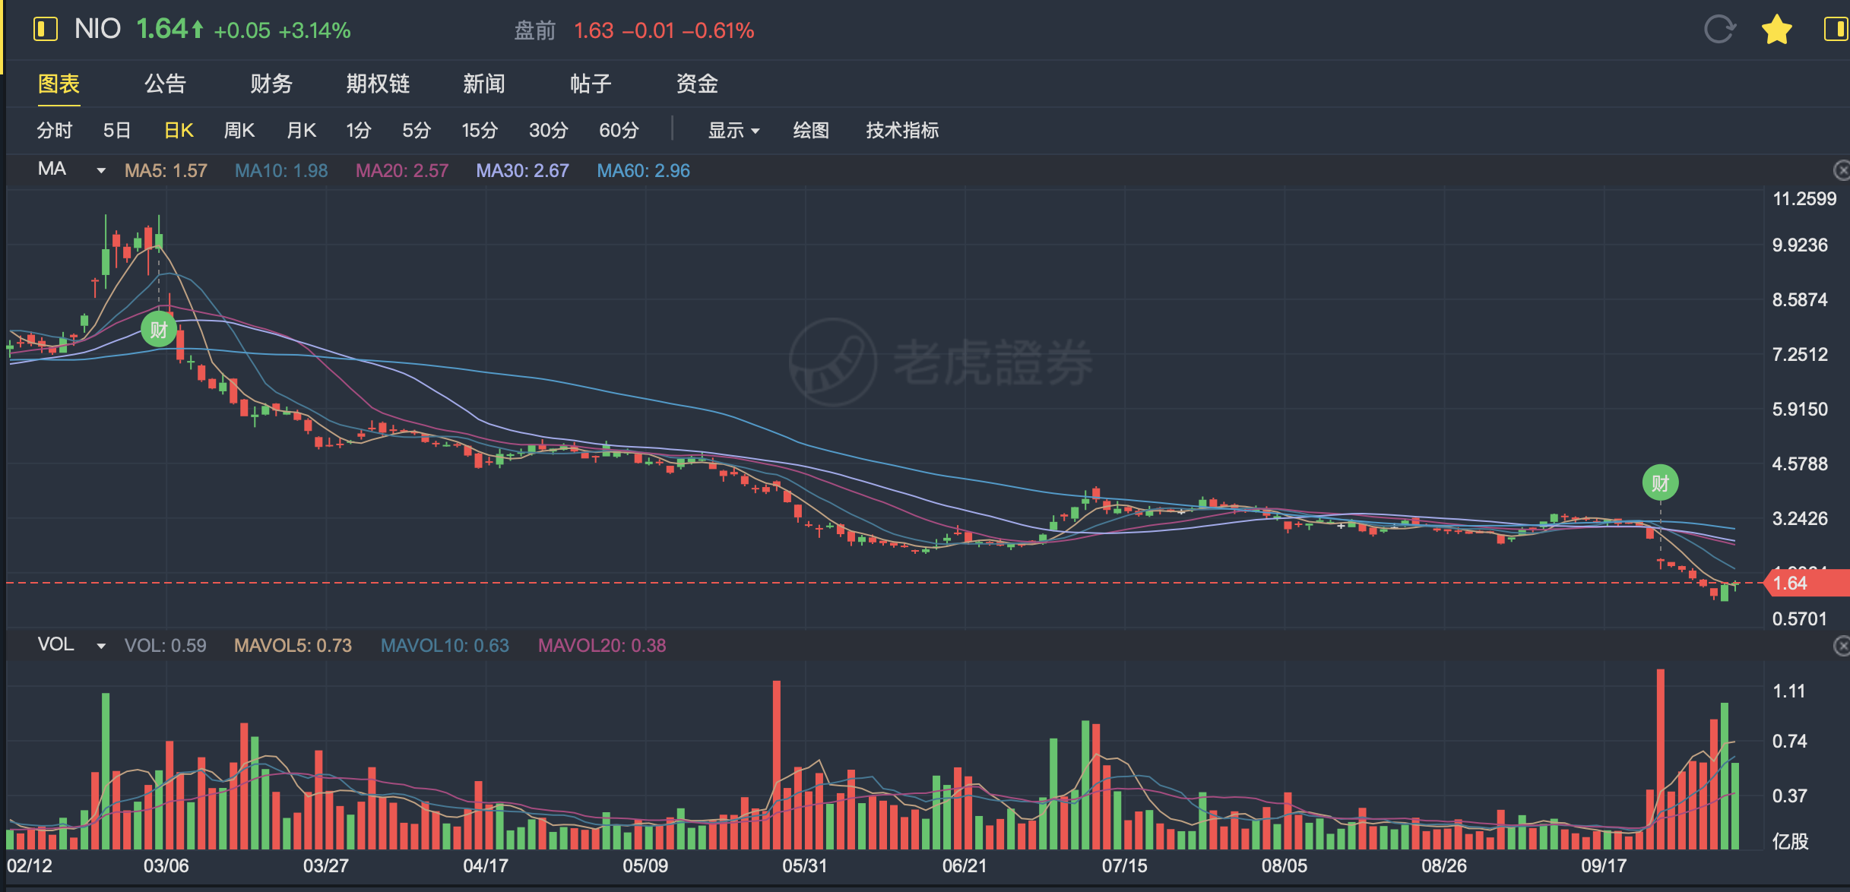Expand the 显示 dropdown

point(733,131)
